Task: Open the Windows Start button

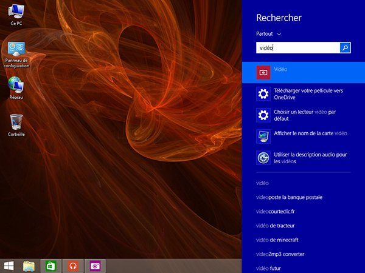Action: point(9,266)
